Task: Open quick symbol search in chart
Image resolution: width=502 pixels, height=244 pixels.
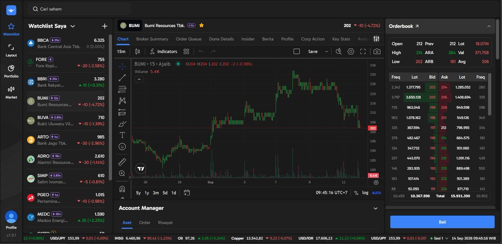Action: pos(339,51)
